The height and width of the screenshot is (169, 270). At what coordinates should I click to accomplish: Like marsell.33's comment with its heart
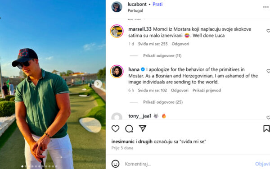pyautogui.click(x=268, y=31)
